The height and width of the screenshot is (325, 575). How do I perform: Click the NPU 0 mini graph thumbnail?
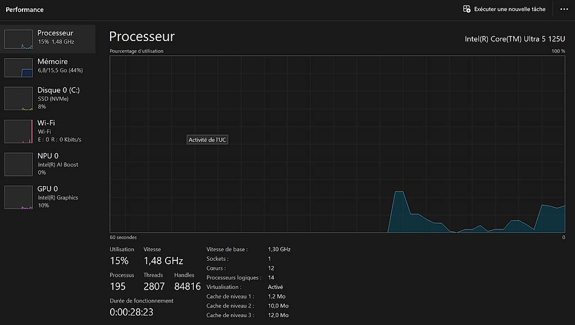(19, 164)
